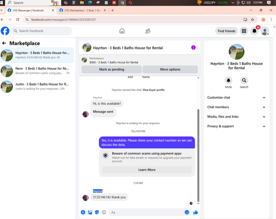Show hidden system tray icons
The height and width of the screenshot is (219, 276).
click(x=233, y=3)
